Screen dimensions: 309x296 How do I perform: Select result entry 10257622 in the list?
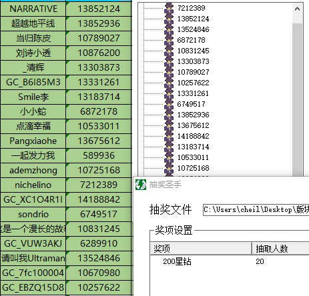tap(193, 83)
